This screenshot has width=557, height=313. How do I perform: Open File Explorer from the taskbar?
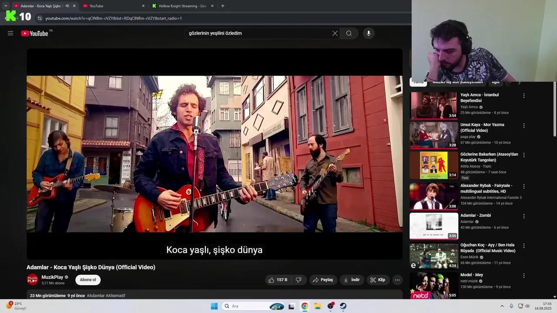tap(318, 306)
